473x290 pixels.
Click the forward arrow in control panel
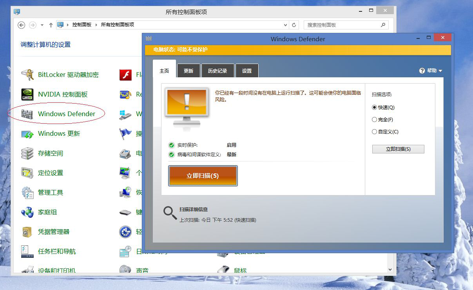click(x=33, y=25)
